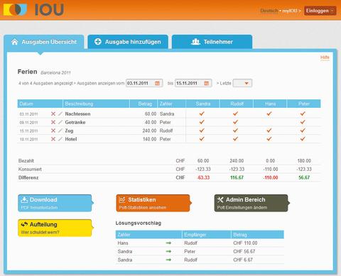Click the plus icon on Ausgabe hinzufügen
The width and height of the screenshot is (341, 276).
[x=98, y=42]
